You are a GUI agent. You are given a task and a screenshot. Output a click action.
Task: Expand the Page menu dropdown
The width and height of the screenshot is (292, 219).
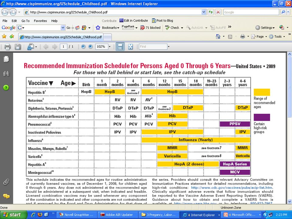(266, 37)
